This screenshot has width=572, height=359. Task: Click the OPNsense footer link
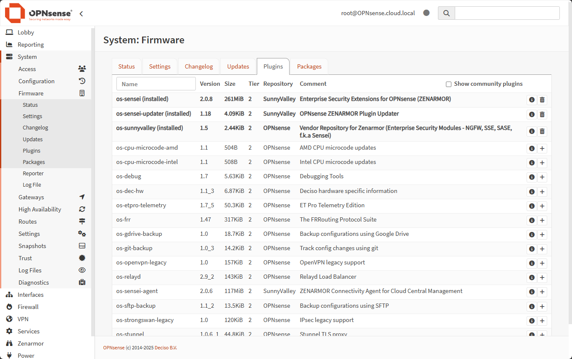pyautogui.click(x=114, y=348)
